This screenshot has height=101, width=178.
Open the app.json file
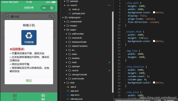coord(74,91)
